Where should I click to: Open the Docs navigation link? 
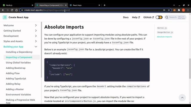(126, 17)
